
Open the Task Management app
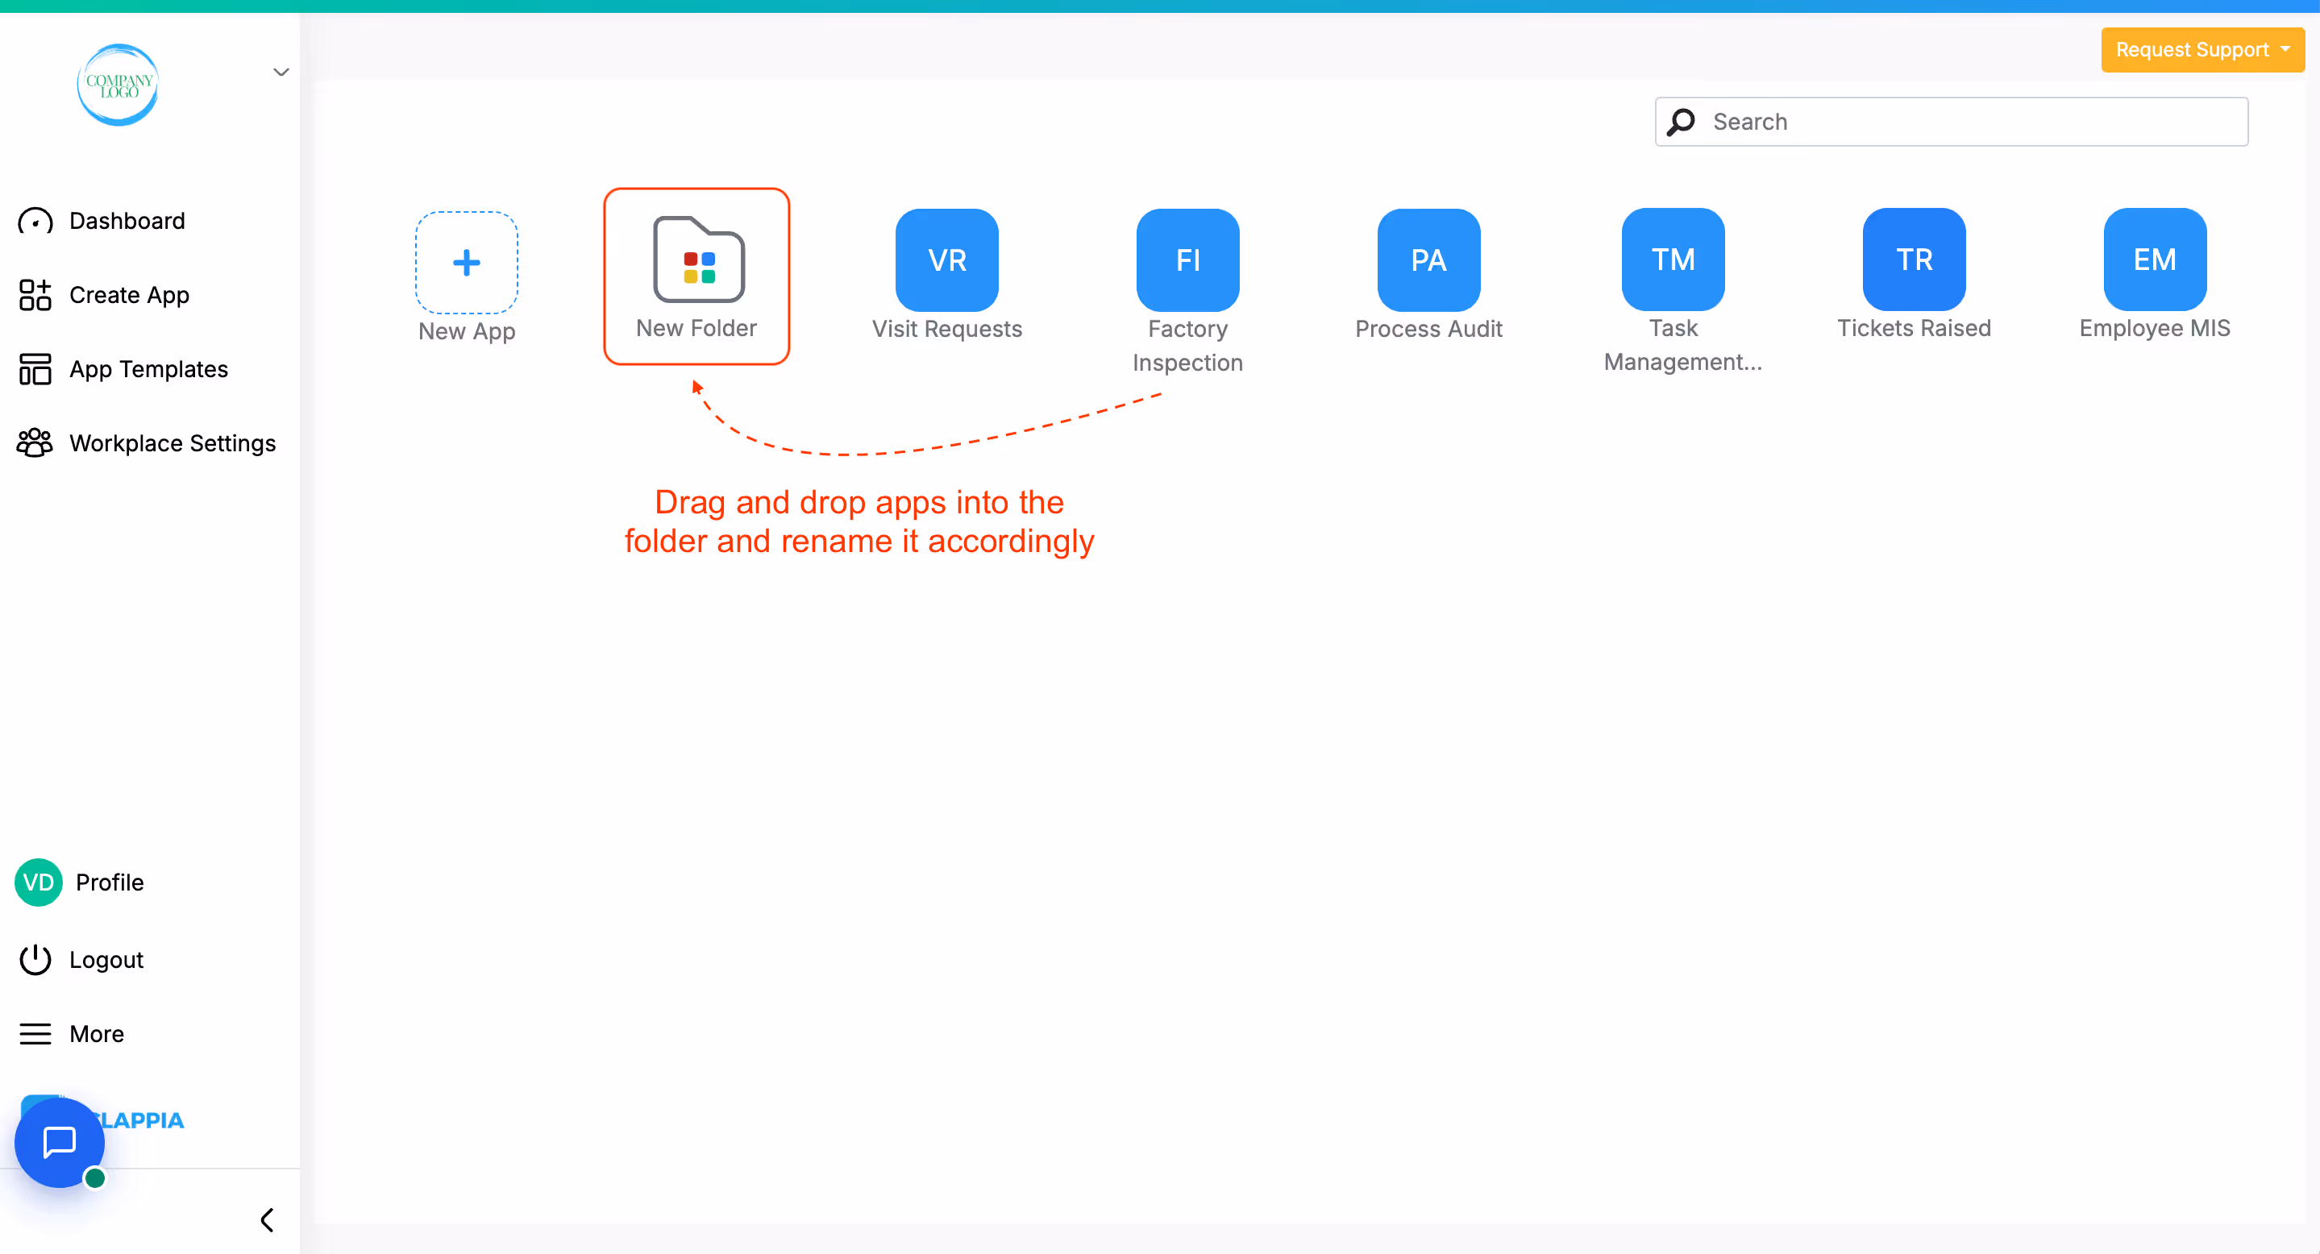click(1672, 260)
